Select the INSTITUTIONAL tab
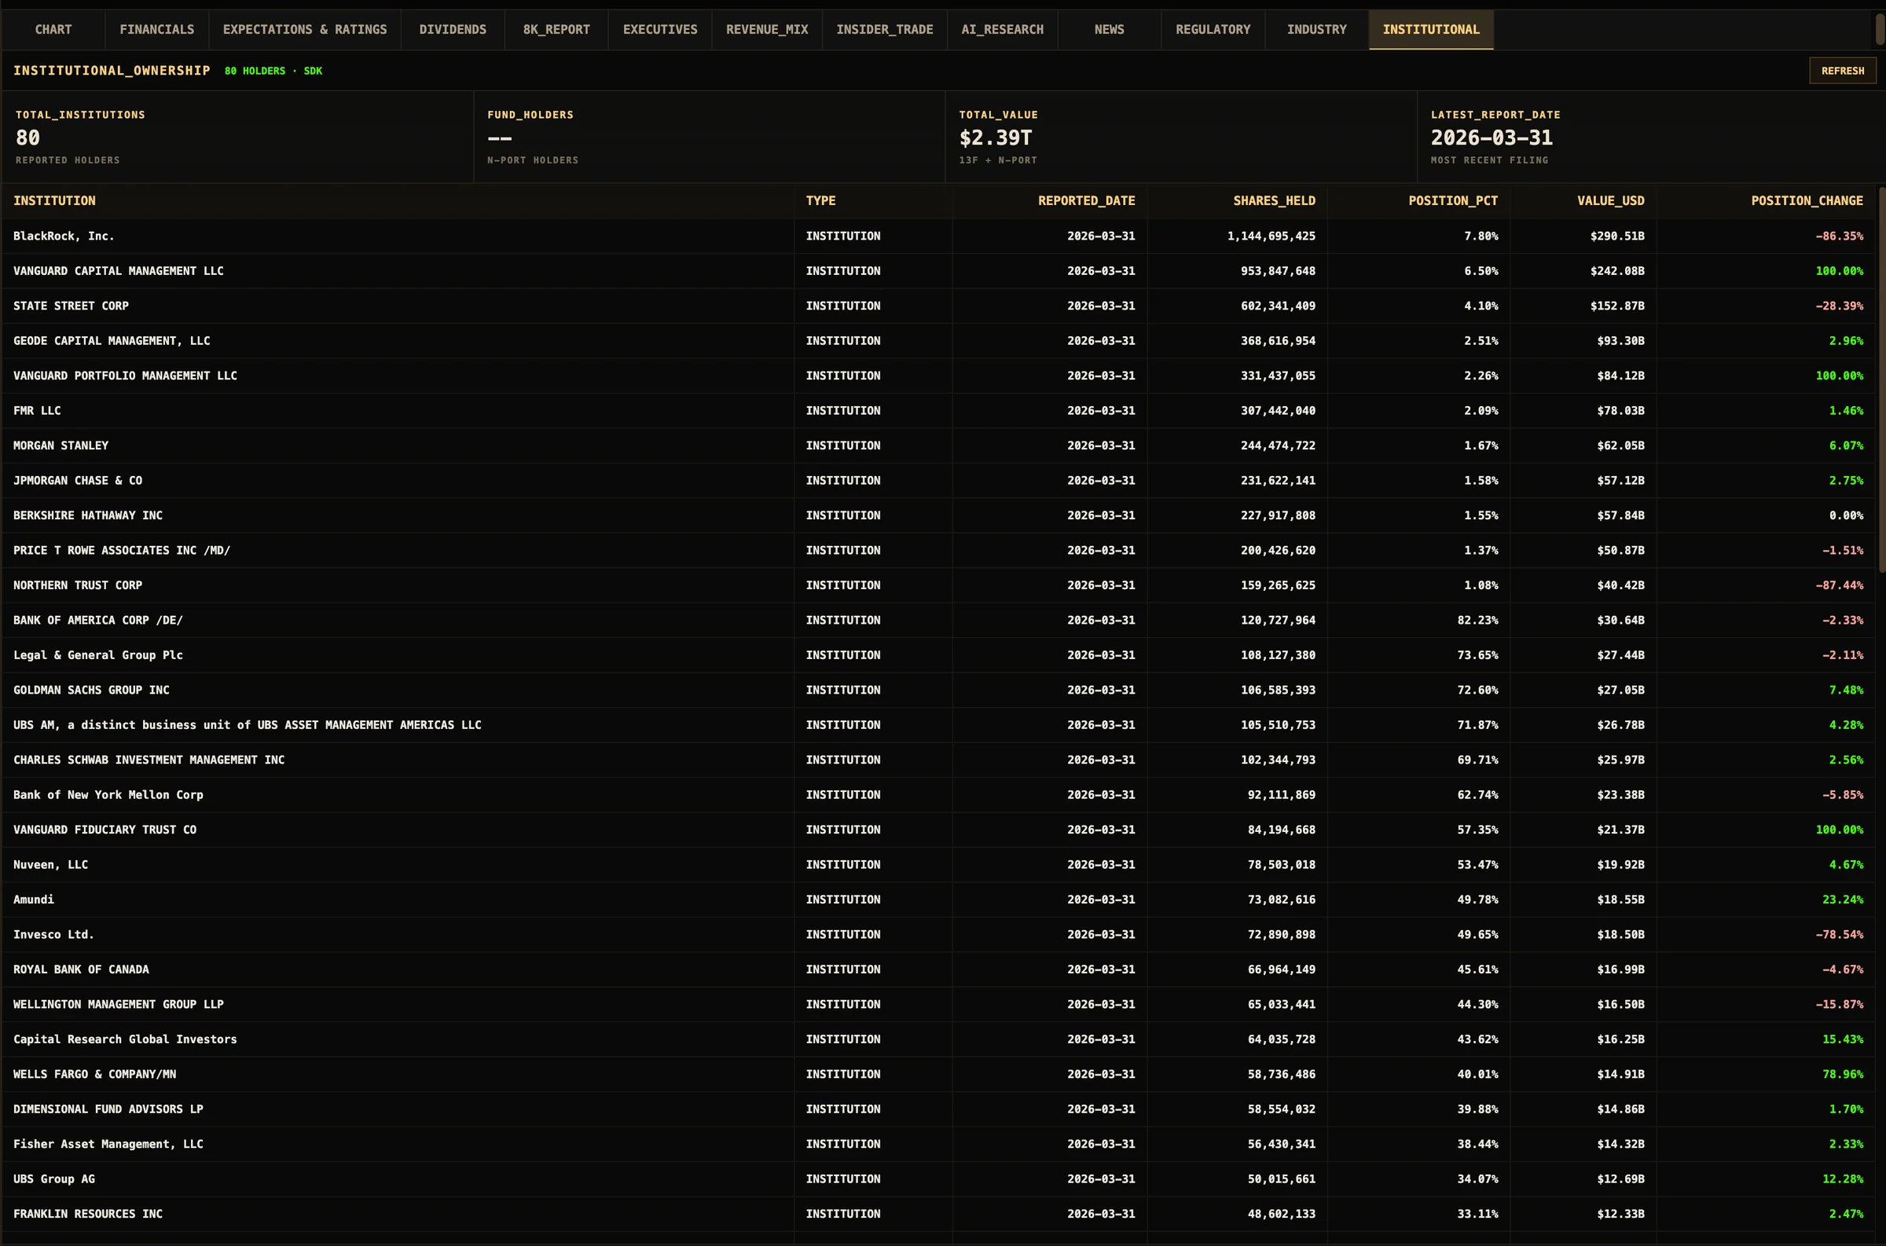 coord(1430,29)
